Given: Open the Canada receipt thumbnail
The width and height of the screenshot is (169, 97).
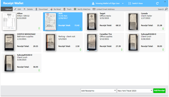Looking at the screenshot, I should pyautogui.click(x=133, y=22).
